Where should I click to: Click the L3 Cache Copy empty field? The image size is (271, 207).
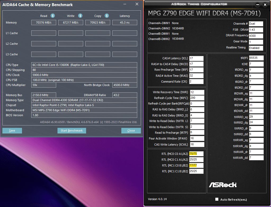pyautogui.click(x=98, y=54)
